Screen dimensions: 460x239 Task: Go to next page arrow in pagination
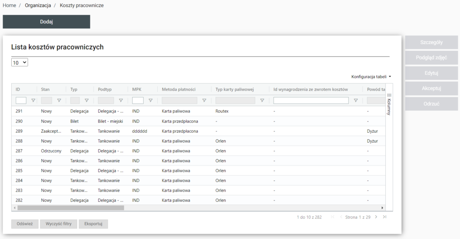(x=376, y=217)
